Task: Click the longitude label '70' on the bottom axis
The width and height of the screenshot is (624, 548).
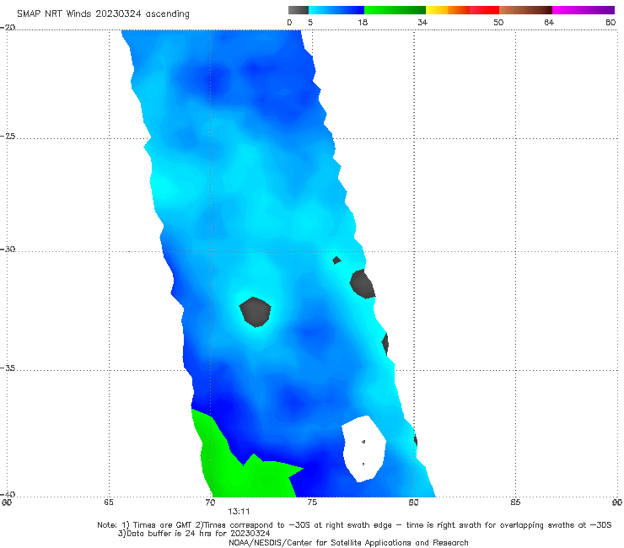Action: click(x=210, y=502)
